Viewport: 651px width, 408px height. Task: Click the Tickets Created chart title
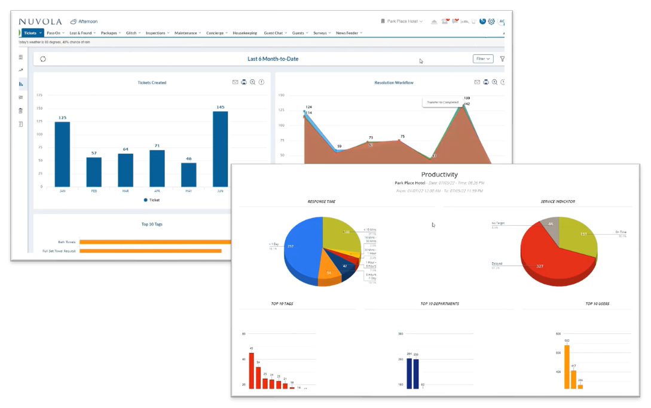[x=152, y=82]
